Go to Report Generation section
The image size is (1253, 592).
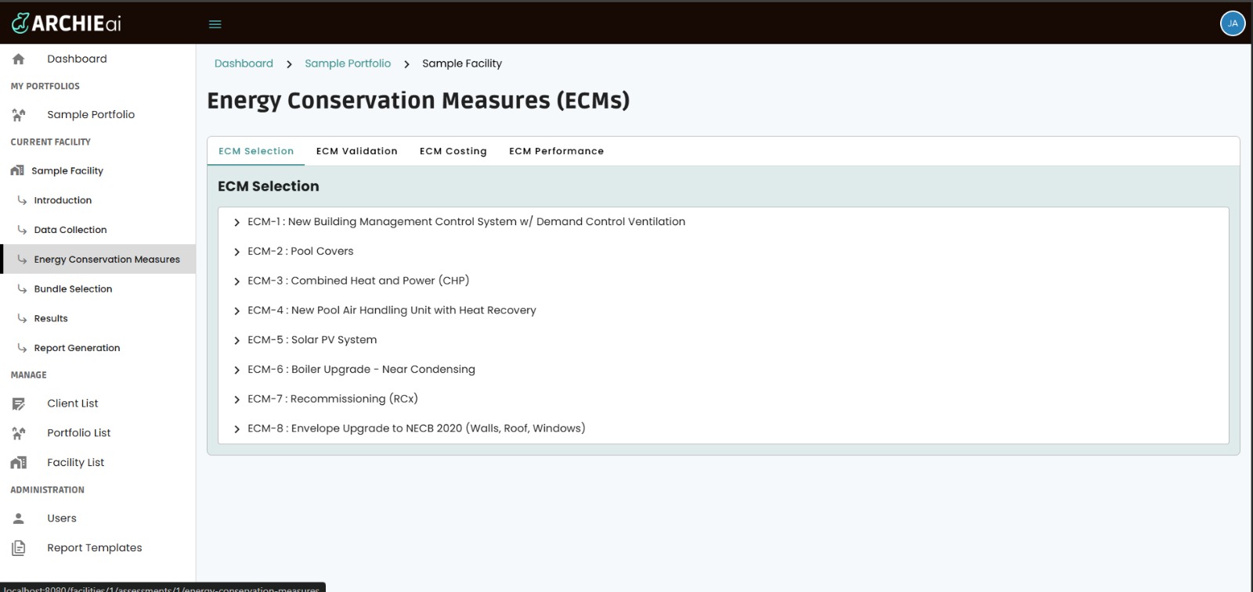tap(77, 348)
